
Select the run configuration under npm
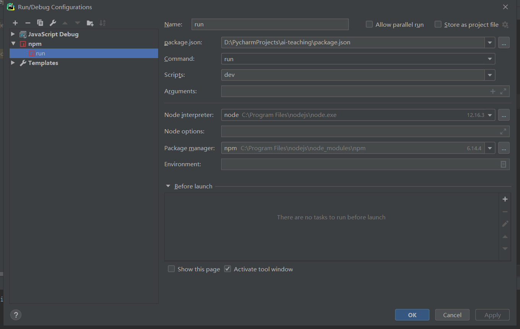tap(40, 53)
